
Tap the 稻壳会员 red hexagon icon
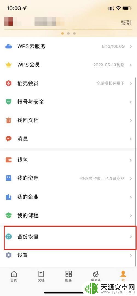[x=8, y=83]
